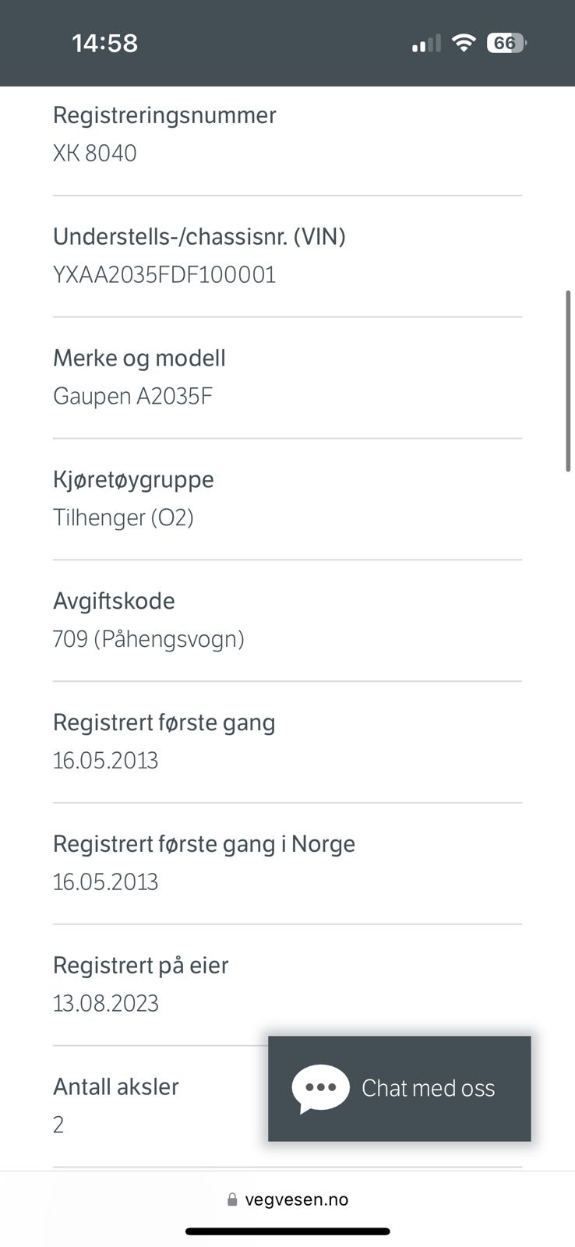This screenshot has height=1247, width=575.
Task: Tap the Antall aksler label
Action: [x=116, y=1086]
